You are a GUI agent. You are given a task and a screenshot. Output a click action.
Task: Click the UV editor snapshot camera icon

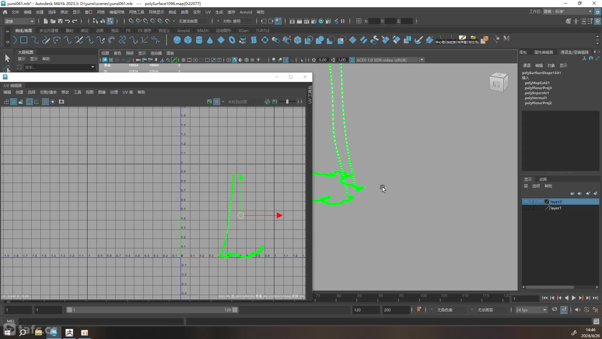pyautogui.click(x=61, y=102)
